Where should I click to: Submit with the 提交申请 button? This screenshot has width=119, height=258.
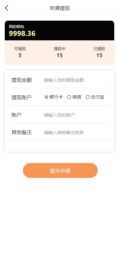(60, 170)
